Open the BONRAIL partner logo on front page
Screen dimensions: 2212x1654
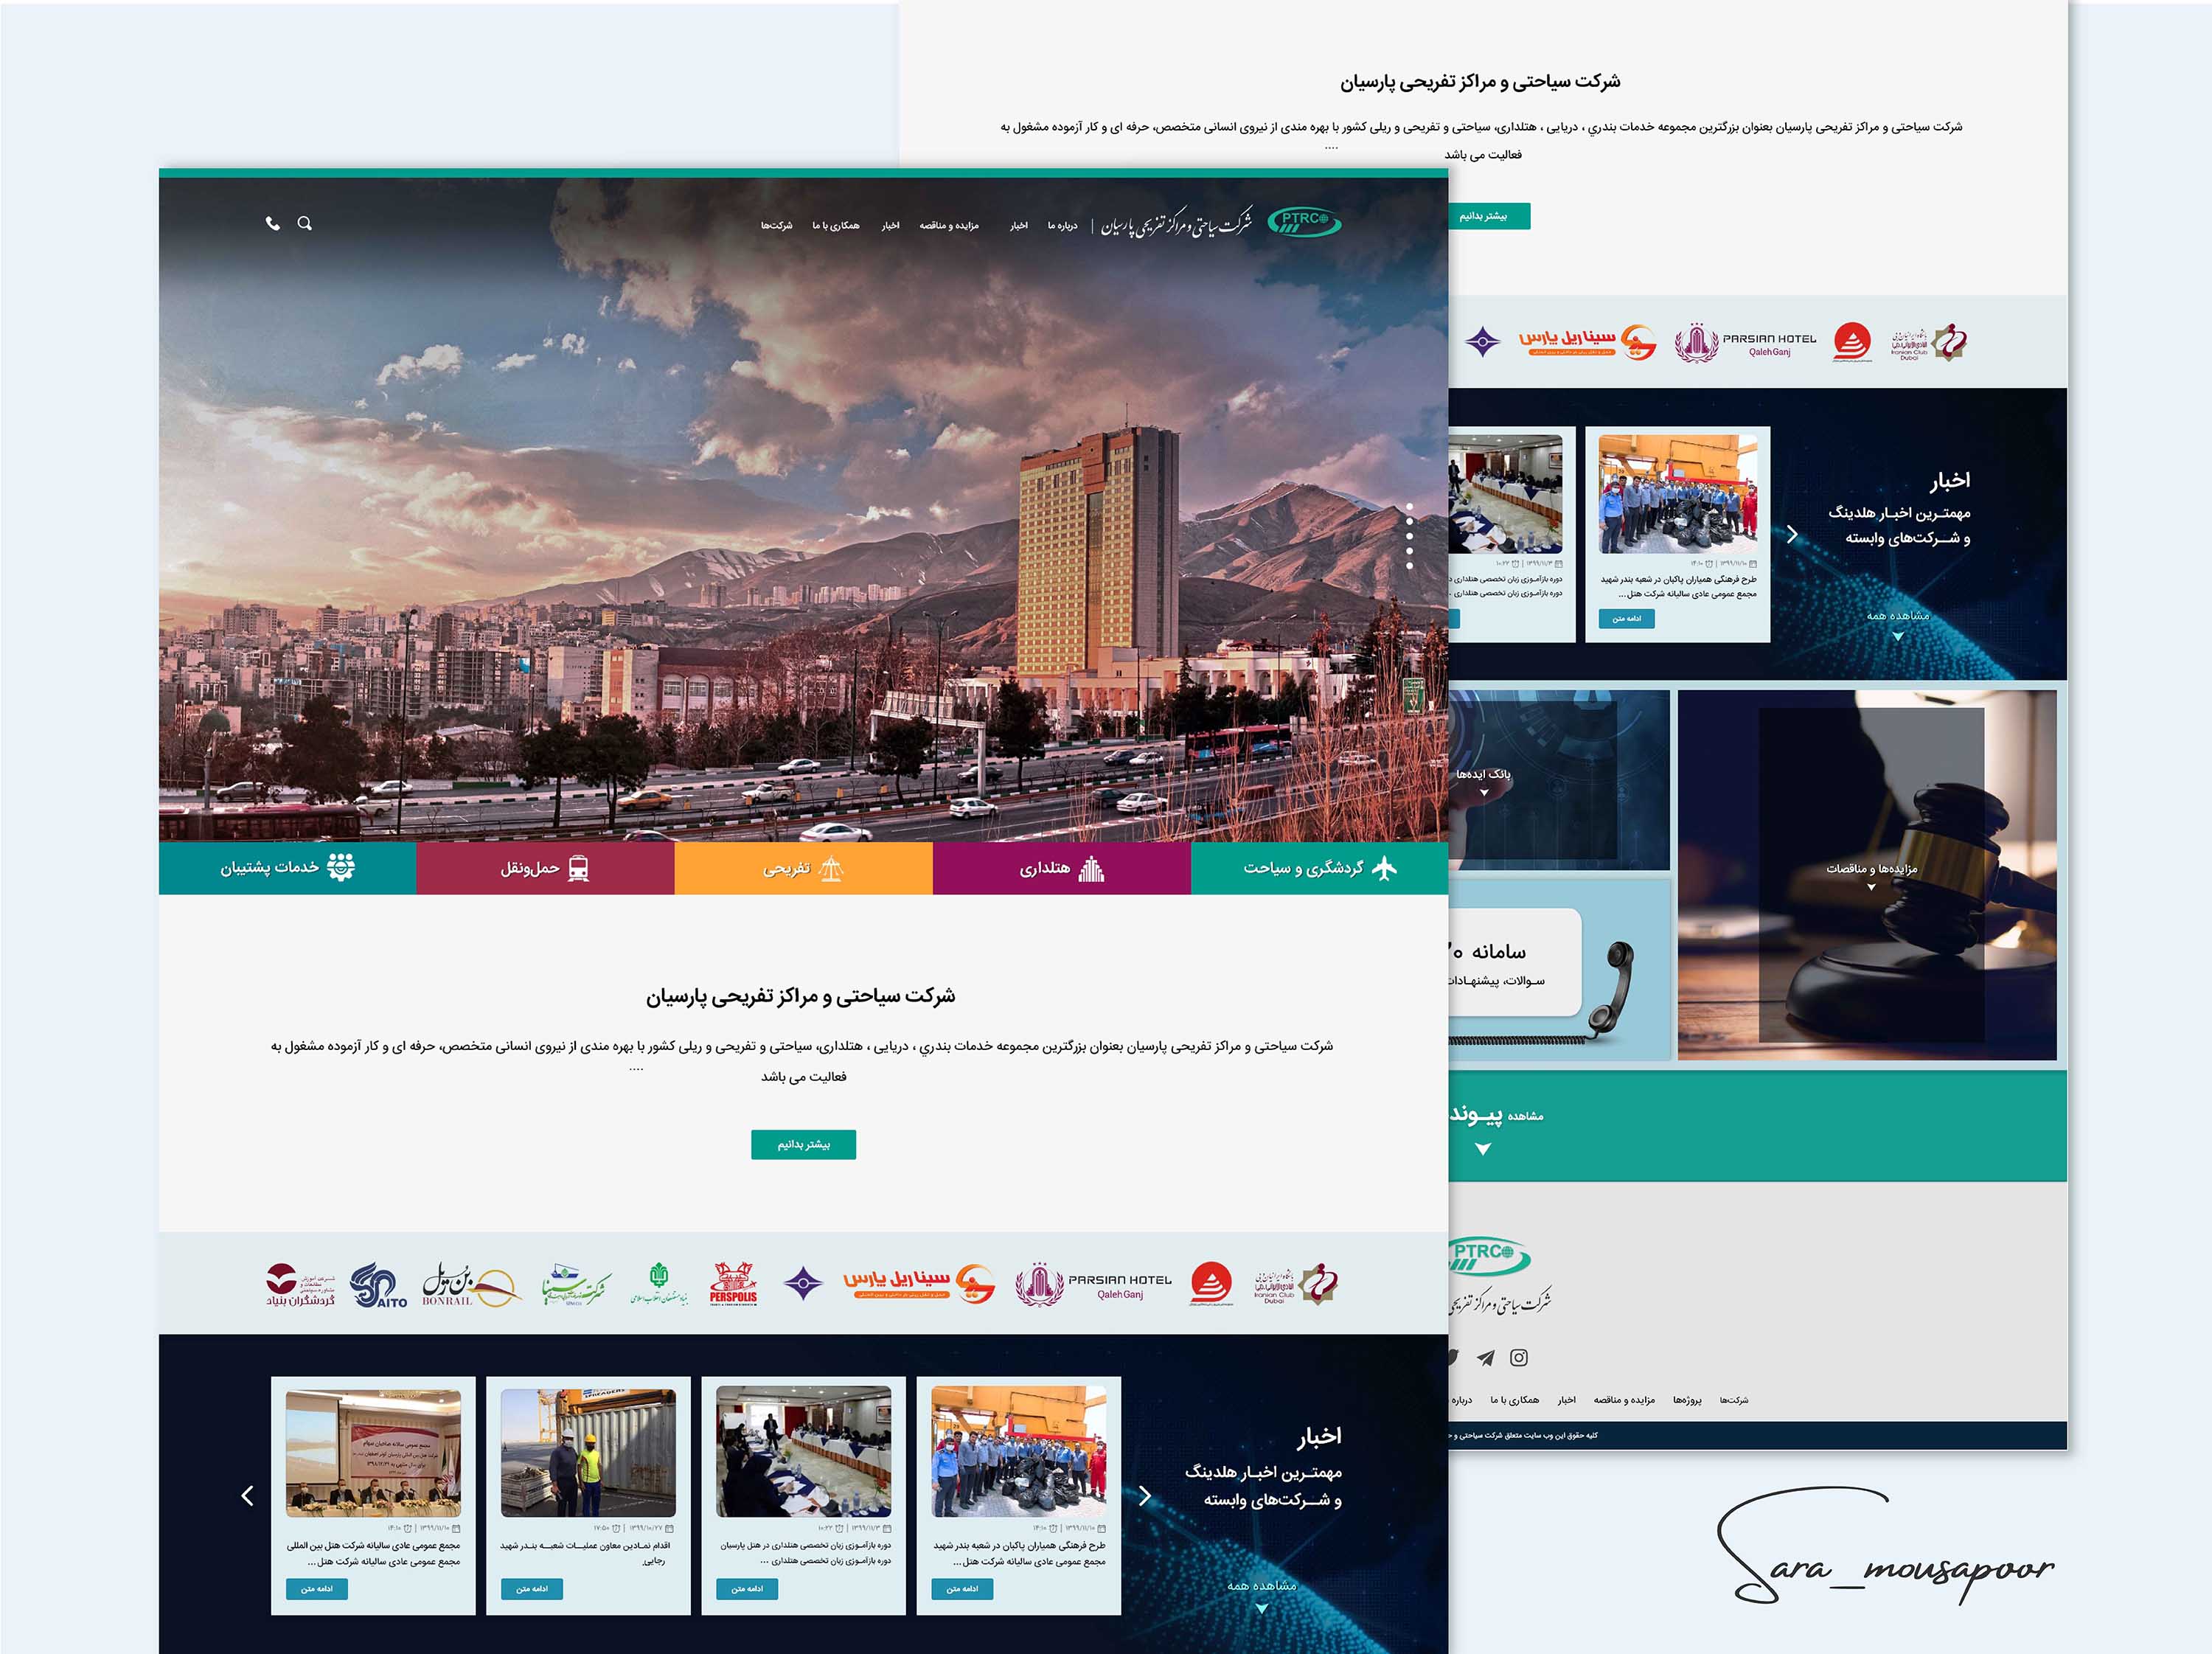tap(471, 1284)
